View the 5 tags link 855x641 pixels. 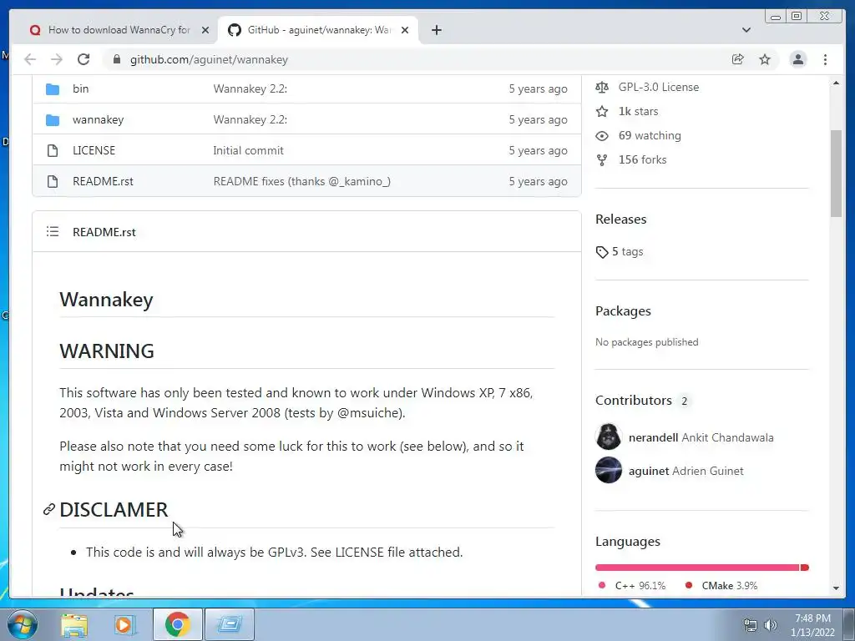[627, 251]
